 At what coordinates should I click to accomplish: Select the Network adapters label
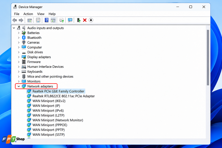(40, 86)
